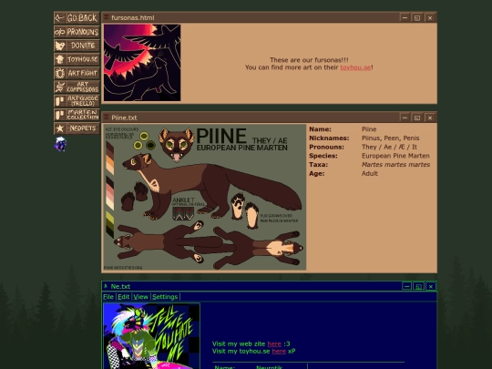The width and height of the screenshot is (492, 369).
Task: Follow the toyhou.se link in fursonas.html
Action: 355,67
